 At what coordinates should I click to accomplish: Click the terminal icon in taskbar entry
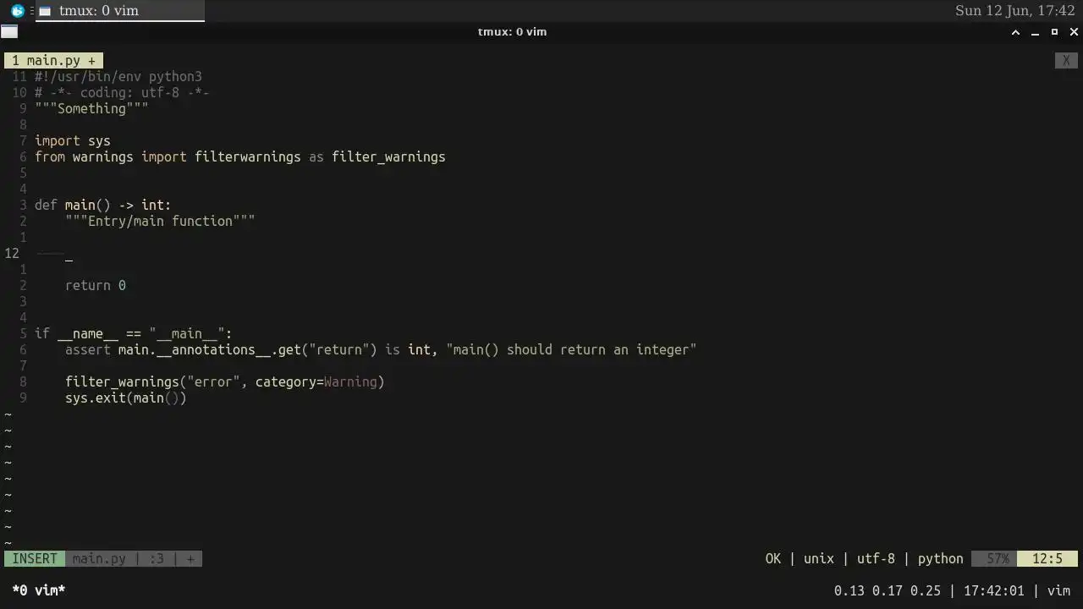pos(45,11)
